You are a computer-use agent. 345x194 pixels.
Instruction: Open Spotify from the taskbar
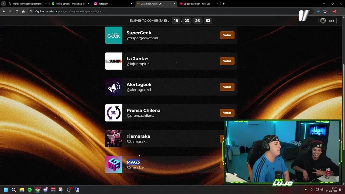tap(30, 190)
